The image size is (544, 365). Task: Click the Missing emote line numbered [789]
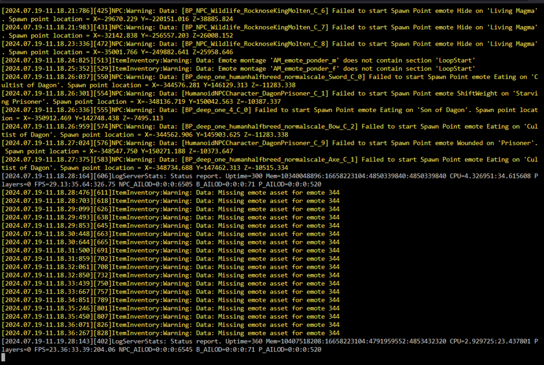click(170, 300)
